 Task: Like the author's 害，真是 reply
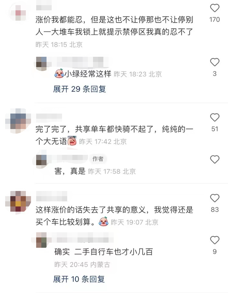(215, 159)
